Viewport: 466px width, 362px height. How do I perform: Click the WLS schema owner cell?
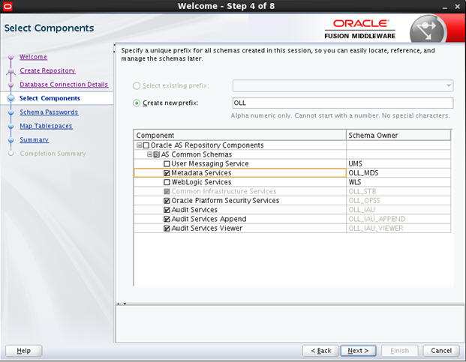[398, 182]
